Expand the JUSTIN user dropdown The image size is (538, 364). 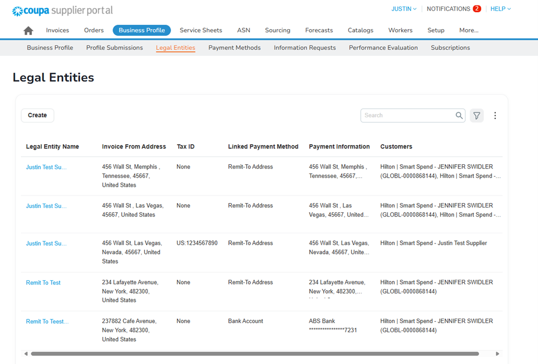(404, 9)
